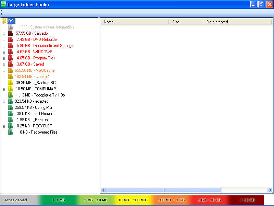Click the '< 1 MB' legend label

click(x=59, y=200)
